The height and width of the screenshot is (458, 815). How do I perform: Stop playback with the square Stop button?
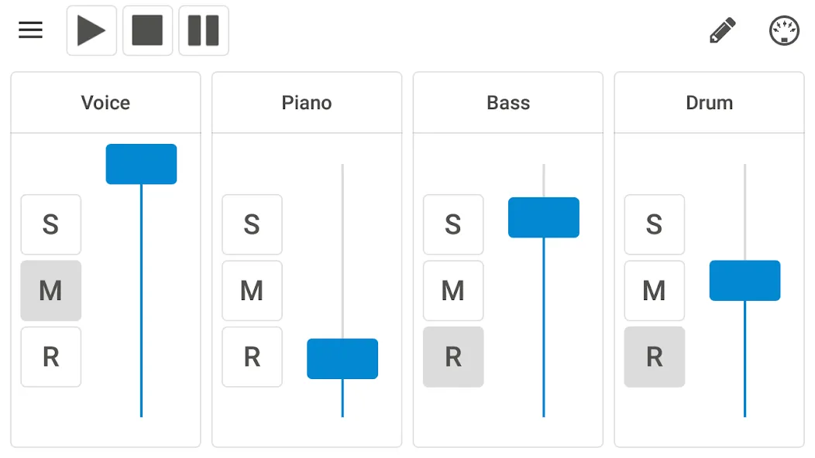point(148,31)
